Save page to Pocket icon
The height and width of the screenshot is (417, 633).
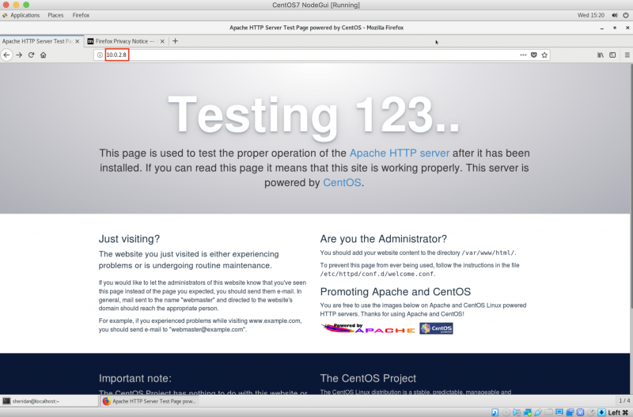click(533, 55)
